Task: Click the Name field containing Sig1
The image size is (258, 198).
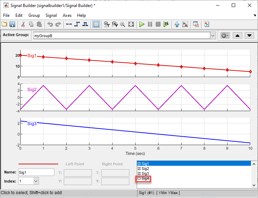Action: [x=36, y=172]
